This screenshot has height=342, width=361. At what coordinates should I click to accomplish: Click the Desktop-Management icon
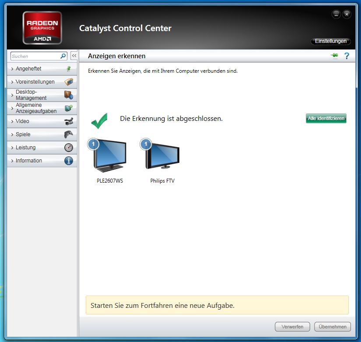69,95
